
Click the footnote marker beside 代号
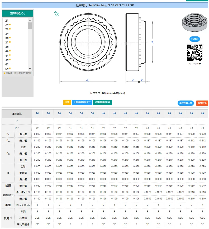tap(11, 218)
